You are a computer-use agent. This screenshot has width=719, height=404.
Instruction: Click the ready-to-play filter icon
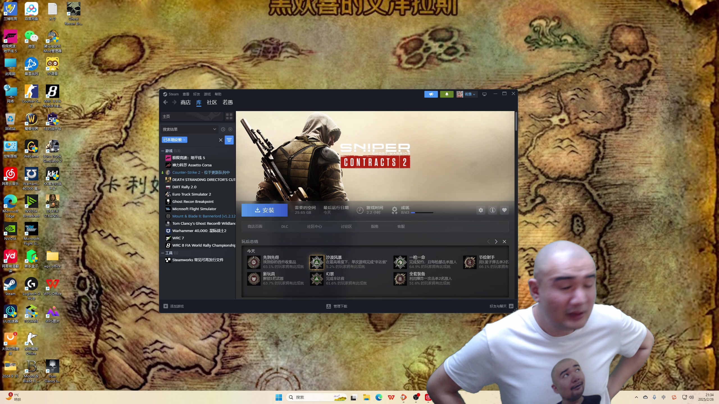tap(230, 129)
